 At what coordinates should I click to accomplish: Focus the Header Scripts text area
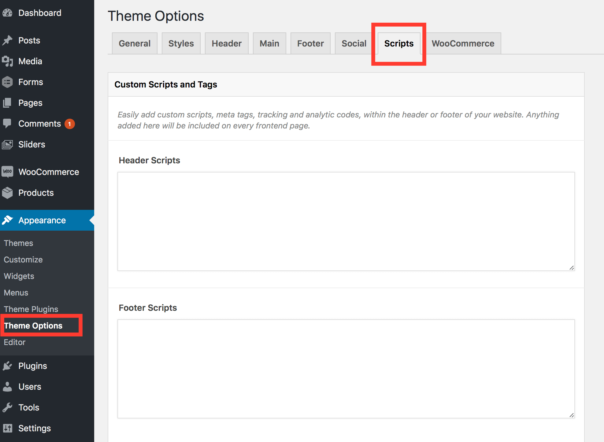pos(346,221)
